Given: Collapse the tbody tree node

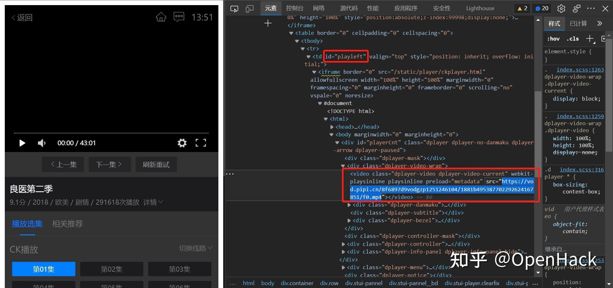Looking at the screenshot, I should pos(297,41).
